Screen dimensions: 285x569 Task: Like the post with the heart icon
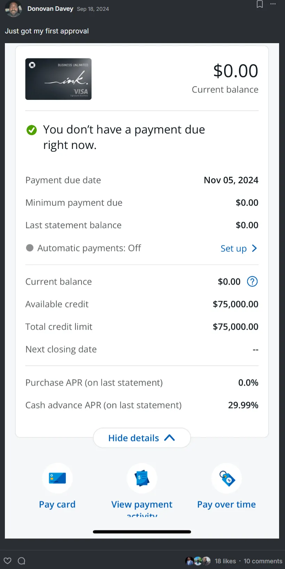pos(8,561)
